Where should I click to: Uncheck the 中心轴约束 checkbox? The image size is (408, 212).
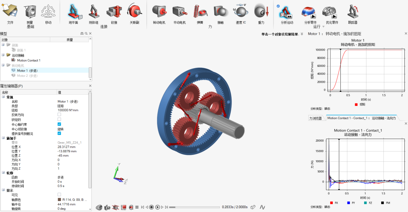click(x=59, y=124)
